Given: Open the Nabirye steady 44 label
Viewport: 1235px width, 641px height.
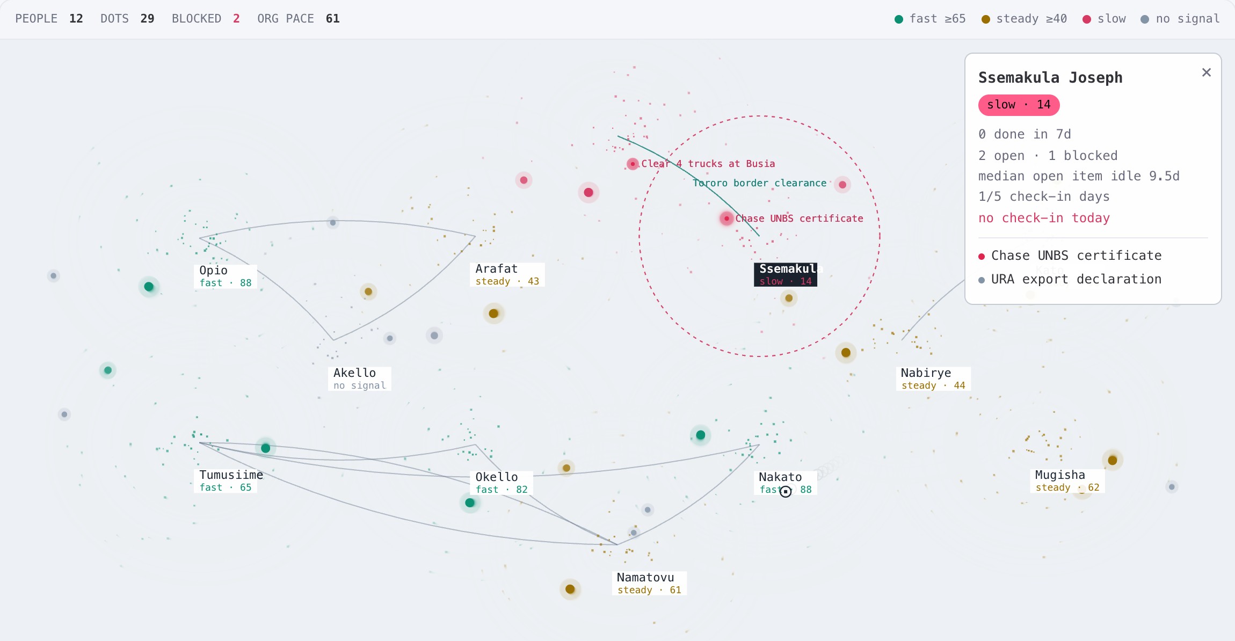Looking at the screenshot, I should point(933,379).
